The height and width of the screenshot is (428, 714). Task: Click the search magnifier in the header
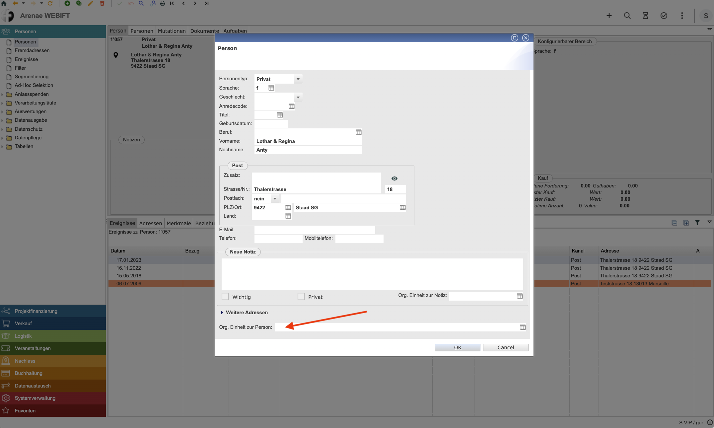click(627, 16)
